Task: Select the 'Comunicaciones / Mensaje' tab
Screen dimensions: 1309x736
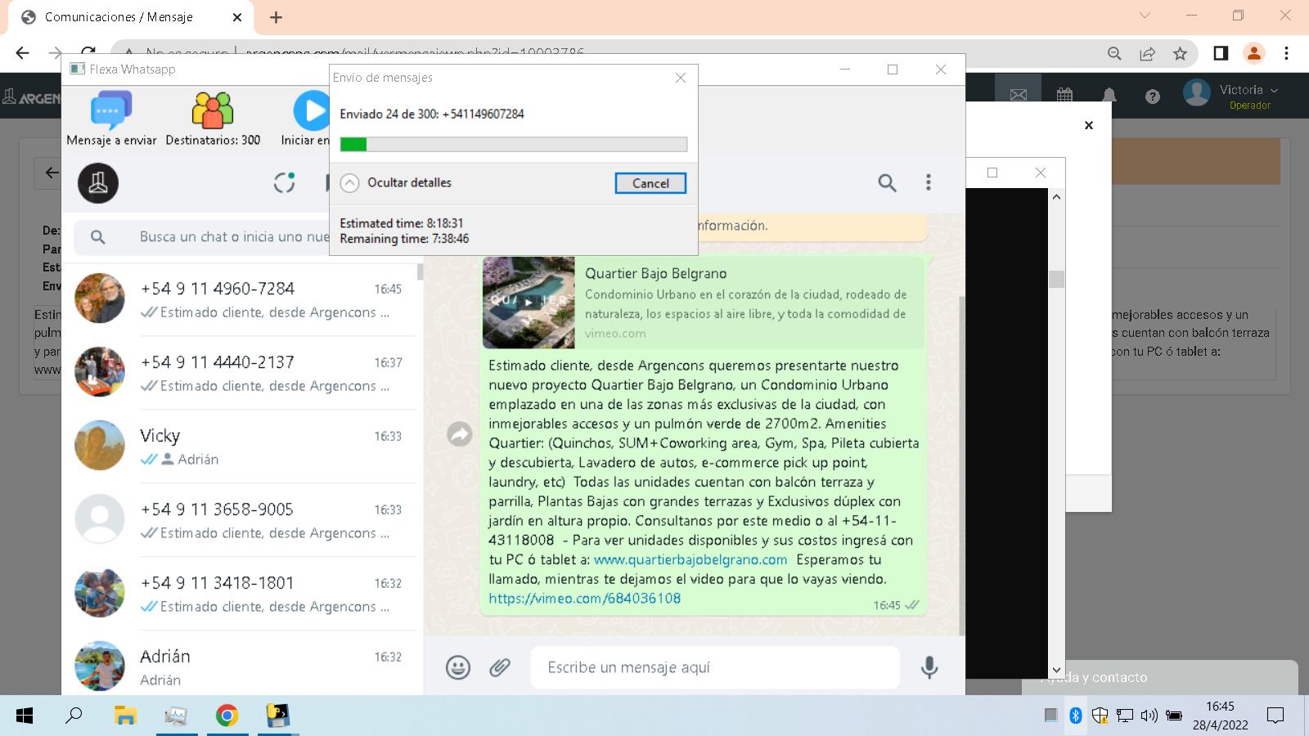Action: pos(129,17)
